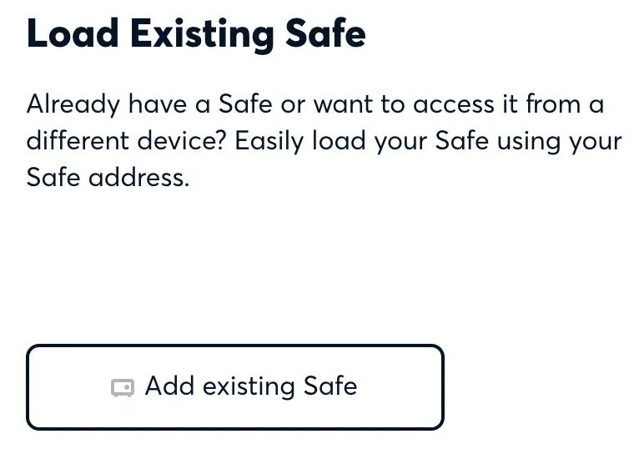Select the Load Existing Safe heading
This screenshot has width=644, height=449.
pyautogui.click(x=196, y=35)
